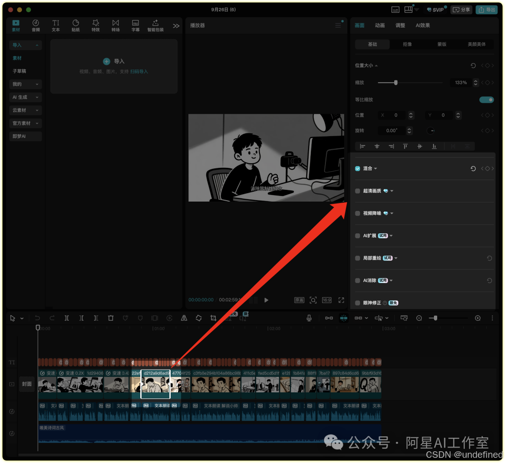Viewport: 505px width, 463px height.
Task: Click the timeline zoom slider handle
Action: pyautogui.click(x=435, y=318)
